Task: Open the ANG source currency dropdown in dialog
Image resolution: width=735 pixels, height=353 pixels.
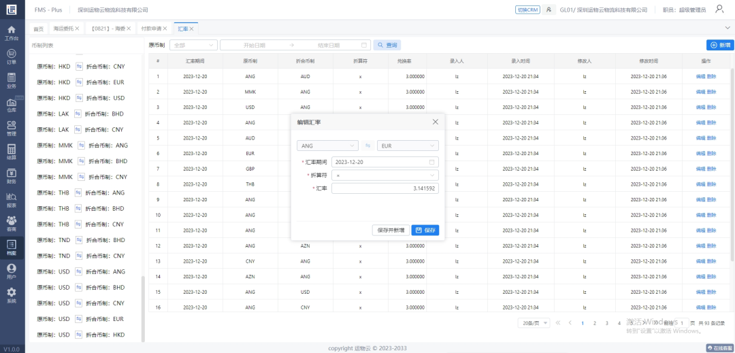Action: 327,146
